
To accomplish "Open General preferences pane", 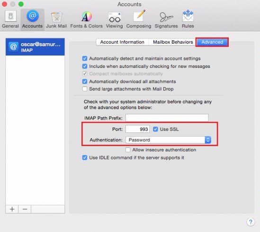I will coord(10,19).
